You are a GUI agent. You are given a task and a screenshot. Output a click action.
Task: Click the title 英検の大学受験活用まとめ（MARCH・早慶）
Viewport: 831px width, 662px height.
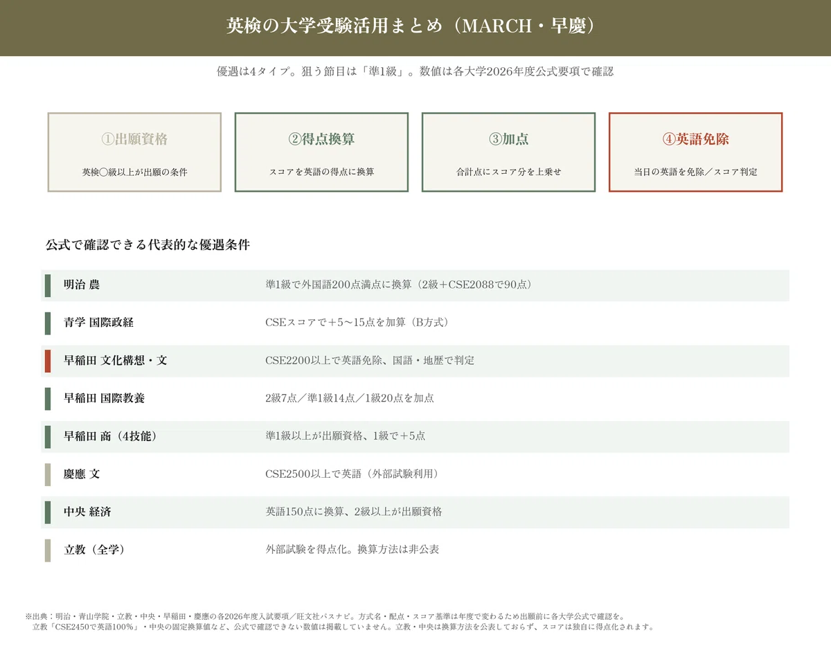415,26
